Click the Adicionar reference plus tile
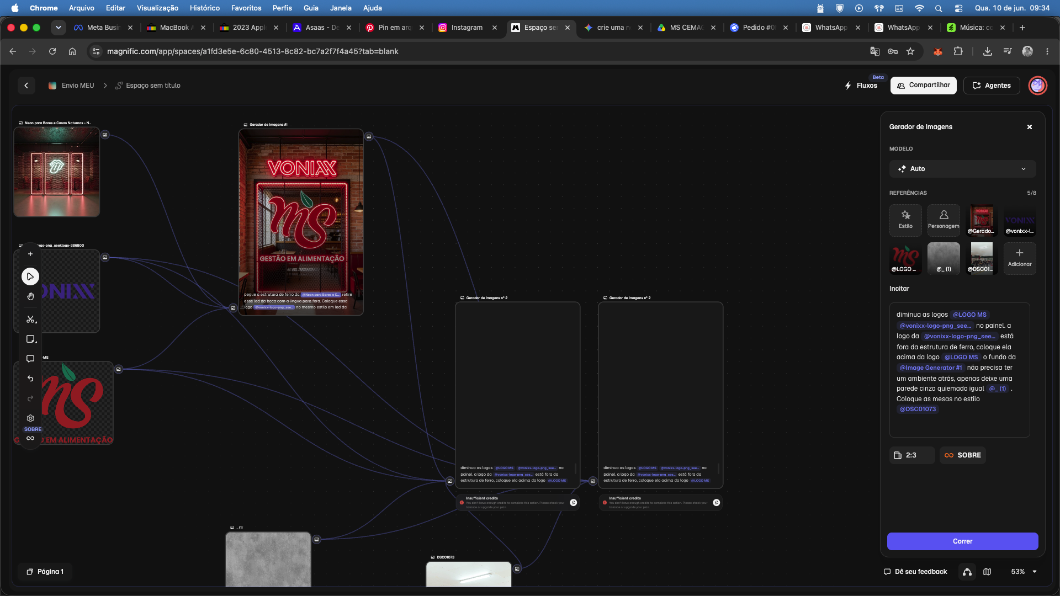Screen dimensions: 1060x596 pyautogui.click(x=1020, y=258)
